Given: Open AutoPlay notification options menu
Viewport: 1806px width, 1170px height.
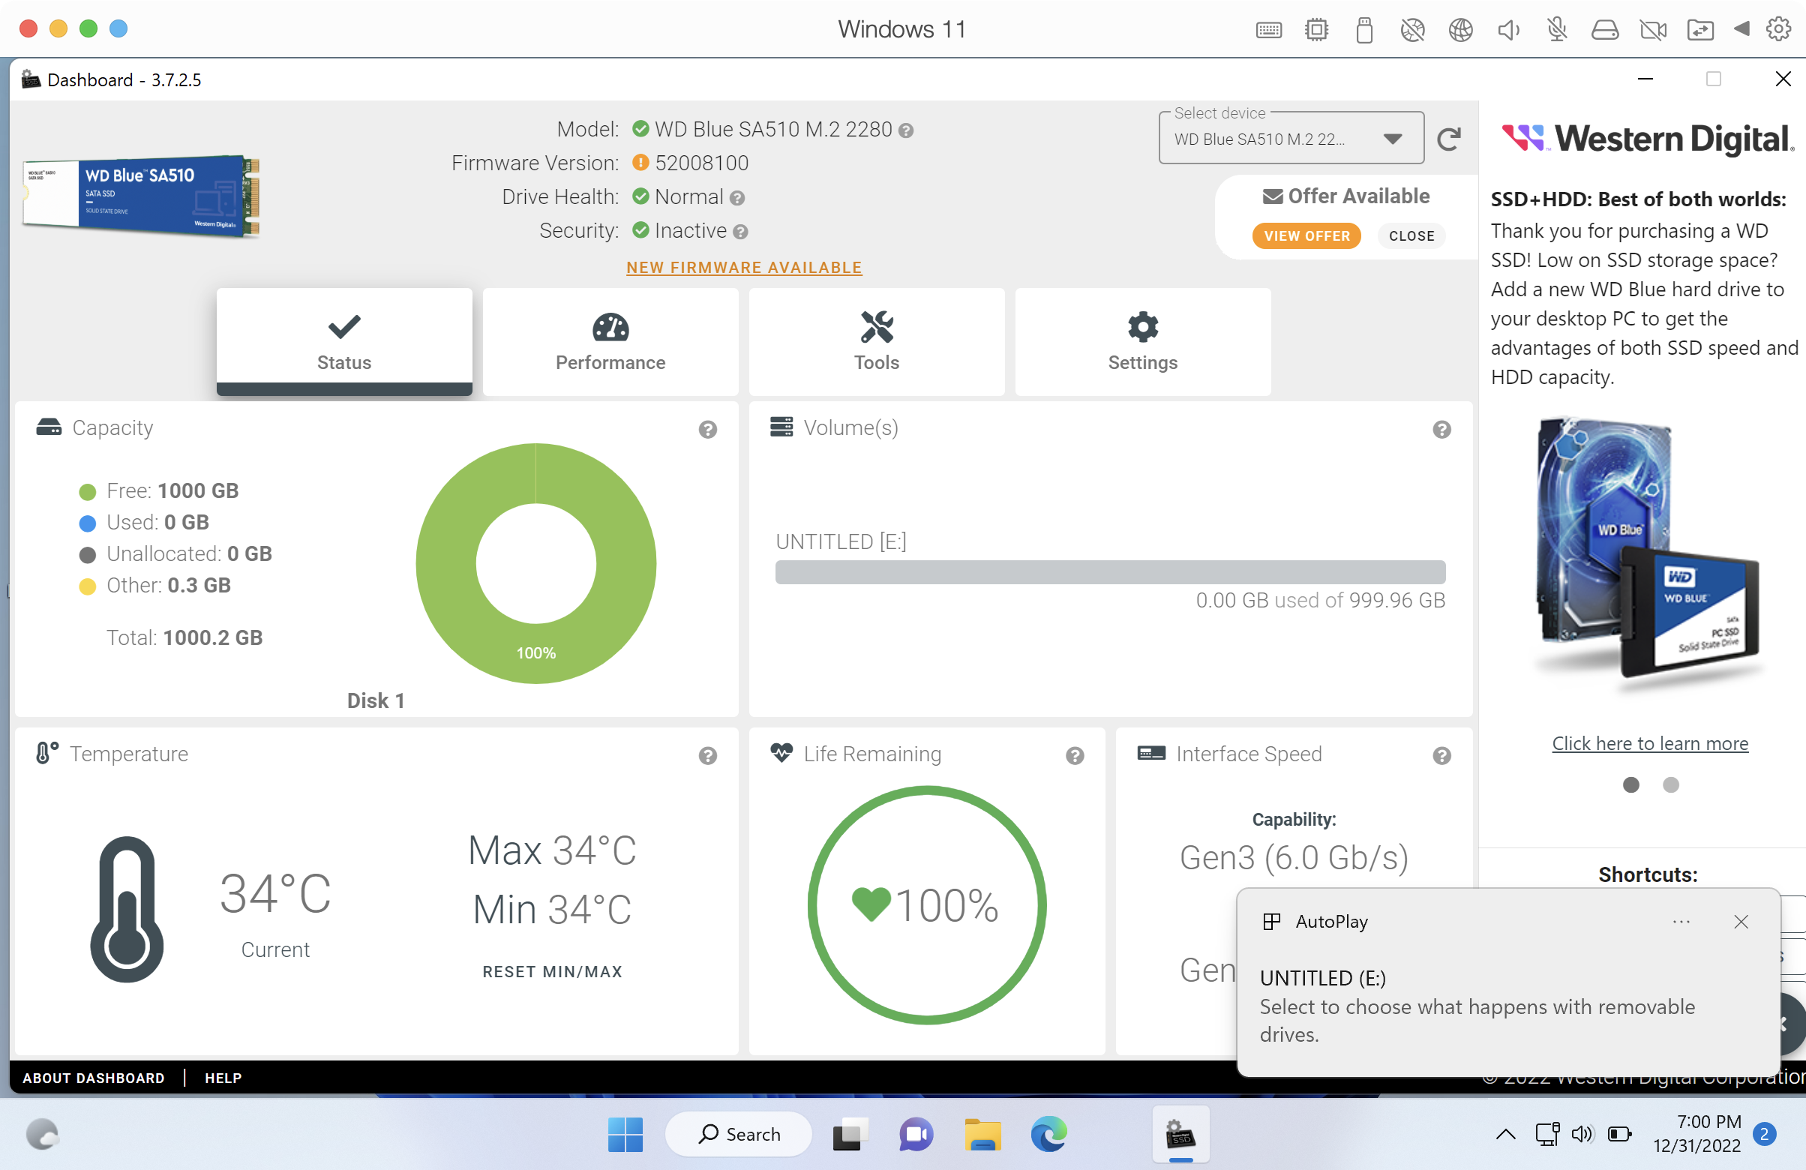Looking at the screenshot, I should pyautogui.click(x=1681, y=922).
